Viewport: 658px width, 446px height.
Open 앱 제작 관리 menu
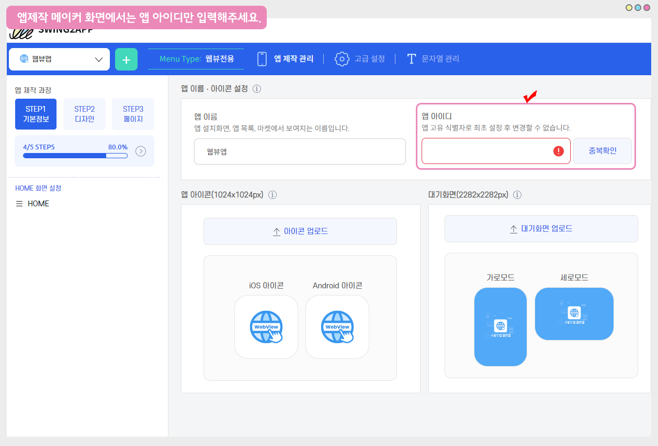(x=286, y=59)
